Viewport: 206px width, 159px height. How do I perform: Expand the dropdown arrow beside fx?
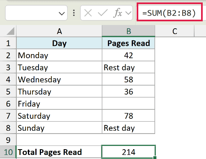pos(128,13)
